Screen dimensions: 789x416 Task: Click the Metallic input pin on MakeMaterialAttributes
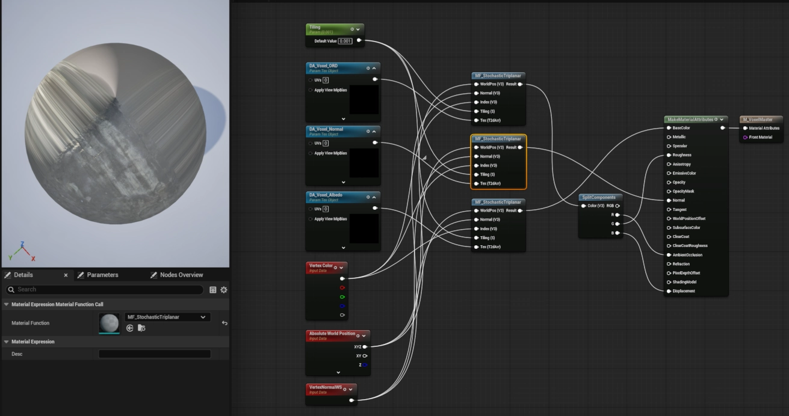tap(669, 137)
